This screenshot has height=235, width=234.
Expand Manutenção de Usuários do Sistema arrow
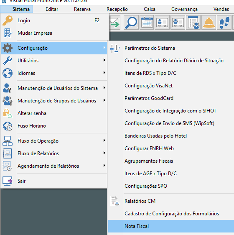[x=104, y=88]
